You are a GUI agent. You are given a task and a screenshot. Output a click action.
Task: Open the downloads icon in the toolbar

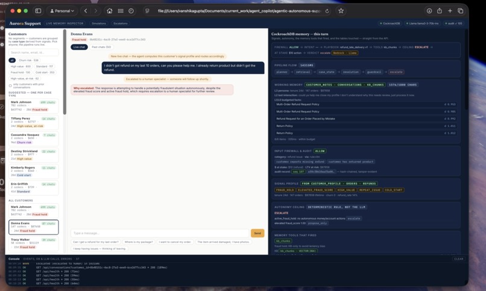point(429,11)
